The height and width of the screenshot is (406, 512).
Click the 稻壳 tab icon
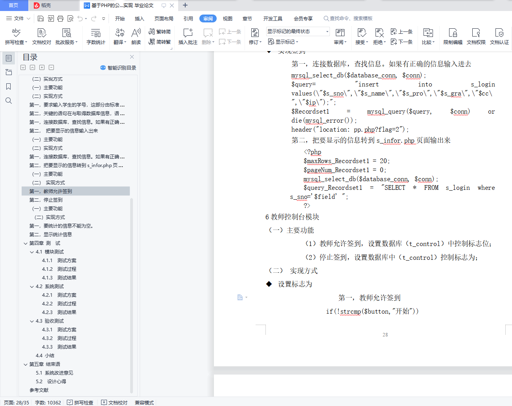(37, 6)
